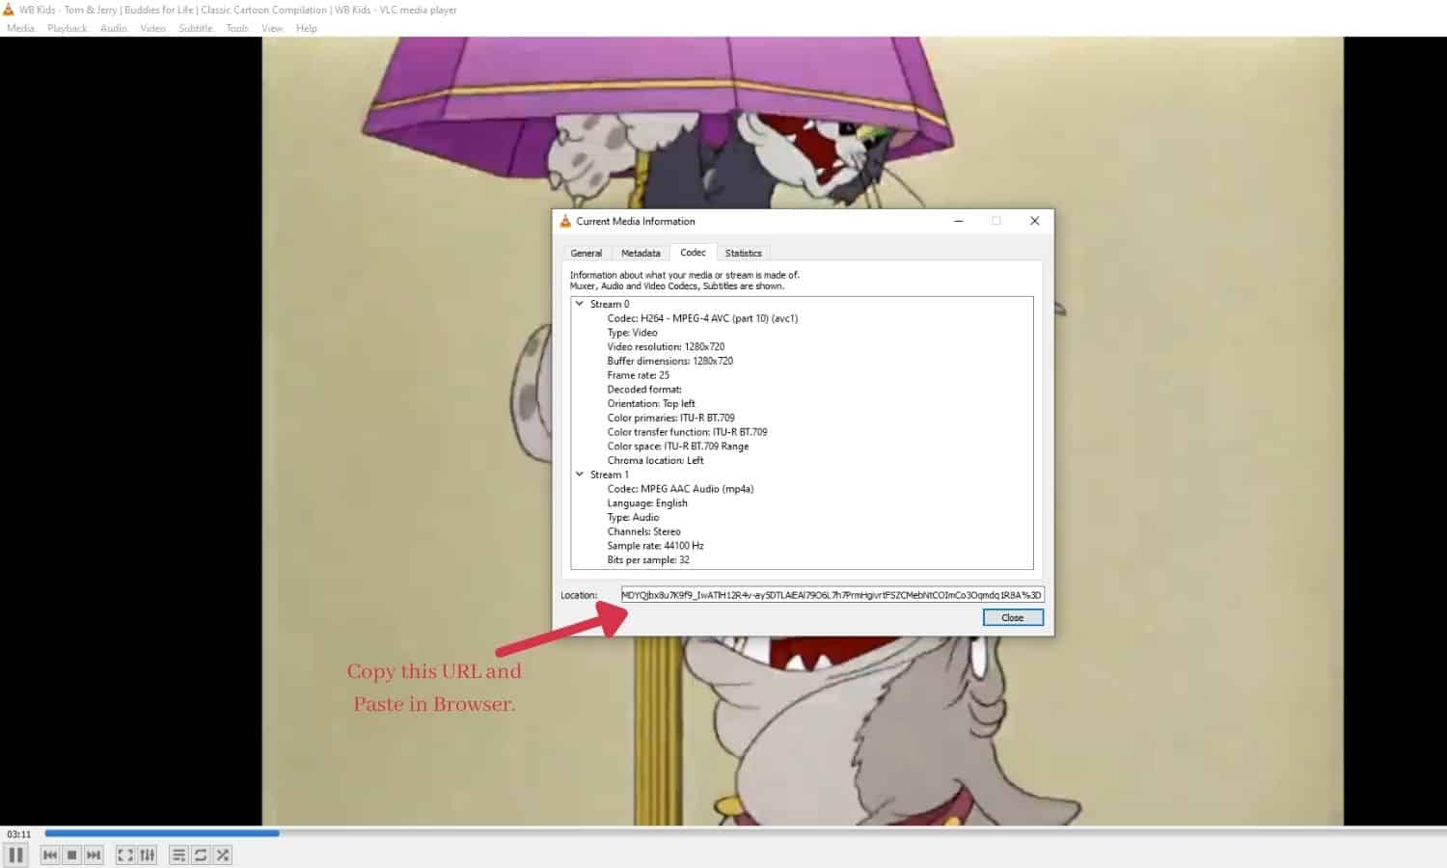Collapse the Stream 1 tree node
This screenshot has height=868, width=1447.
(580, 475)
